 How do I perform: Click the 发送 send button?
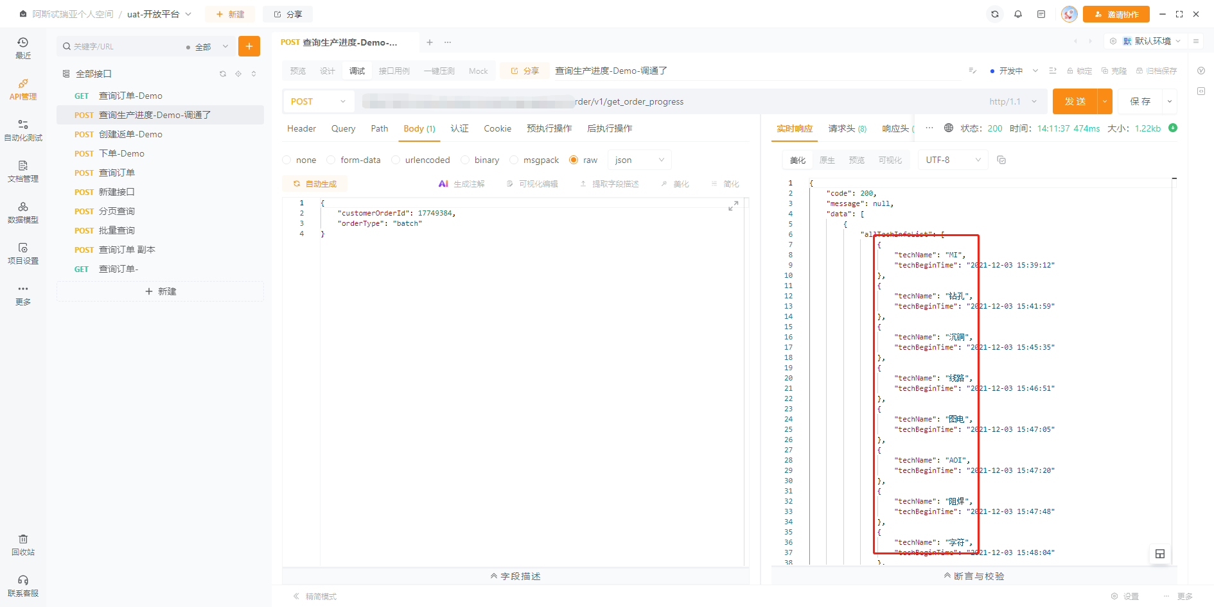pos(1075,101)
